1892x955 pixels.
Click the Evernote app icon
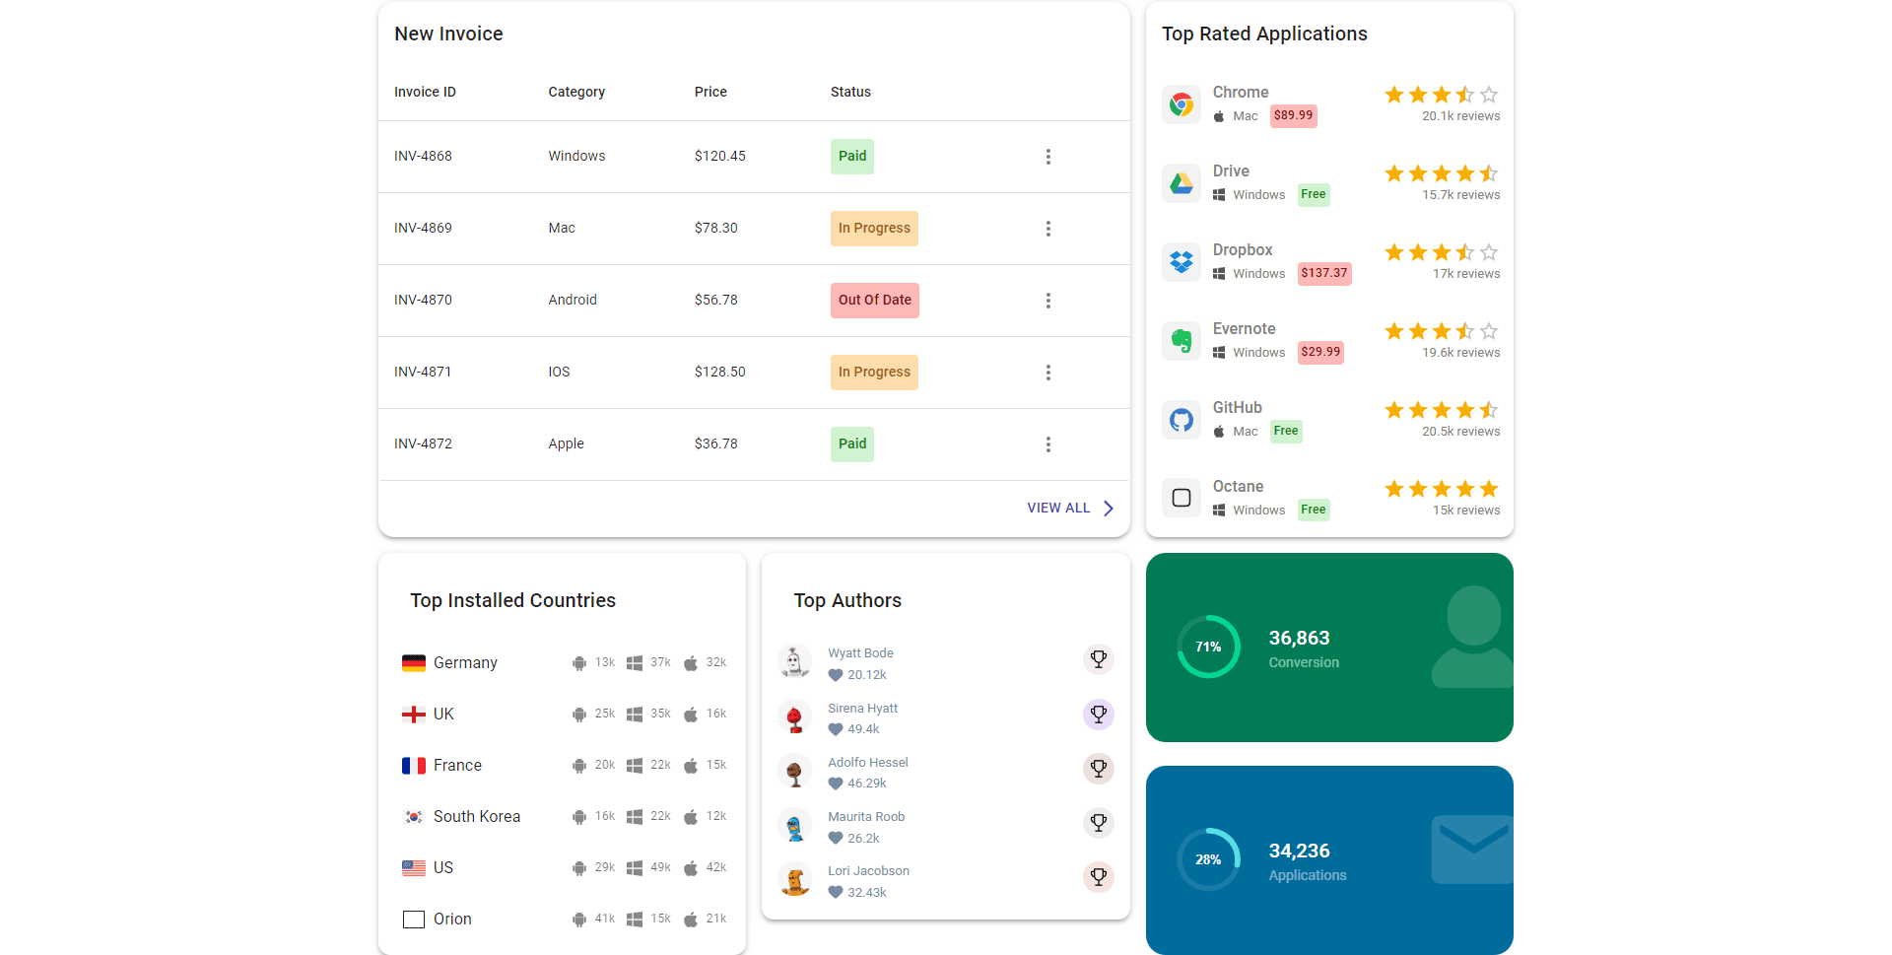point(1182,341)
